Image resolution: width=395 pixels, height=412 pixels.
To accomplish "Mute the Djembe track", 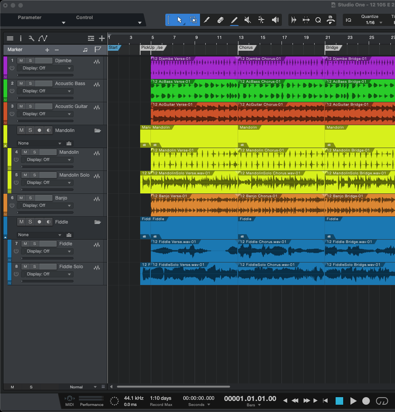I will (21, 61).
